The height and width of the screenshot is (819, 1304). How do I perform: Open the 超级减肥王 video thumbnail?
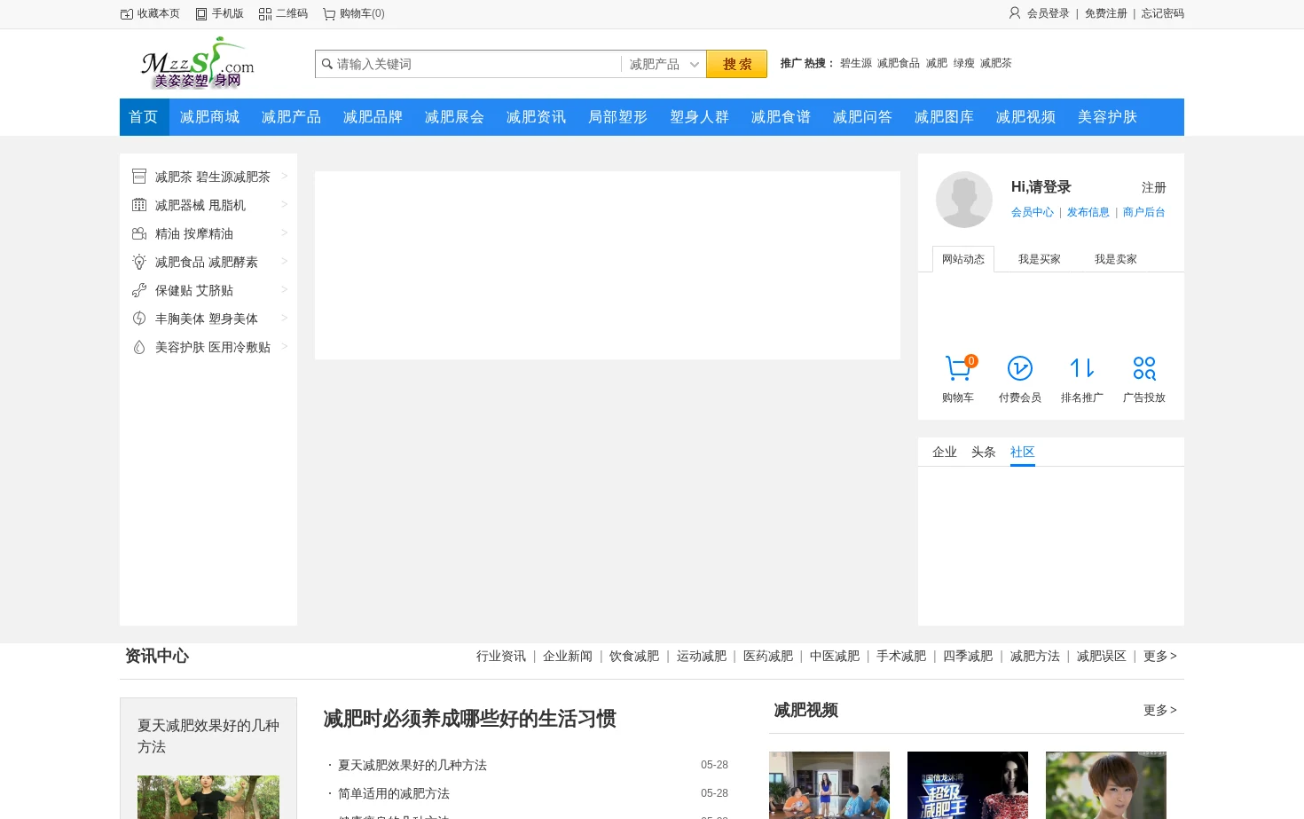point(968,785)
